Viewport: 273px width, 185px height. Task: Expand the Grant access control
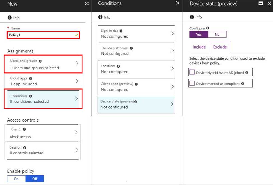click(43, 133)
